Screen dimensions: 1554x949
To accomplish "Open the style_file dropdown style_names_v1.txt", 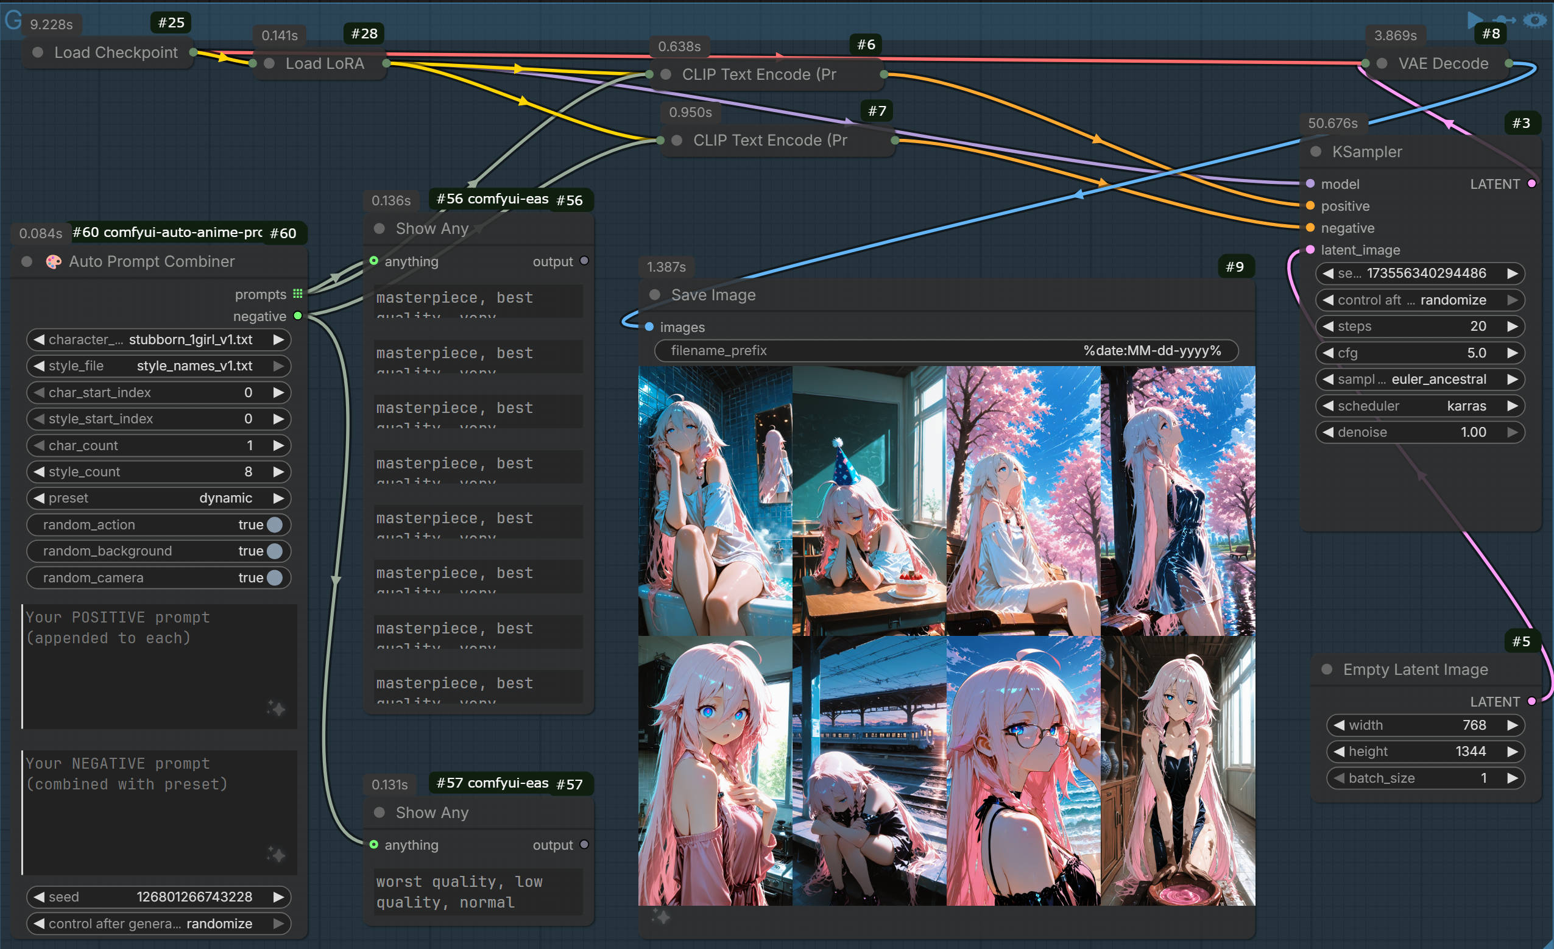I will tap(158, 365).
